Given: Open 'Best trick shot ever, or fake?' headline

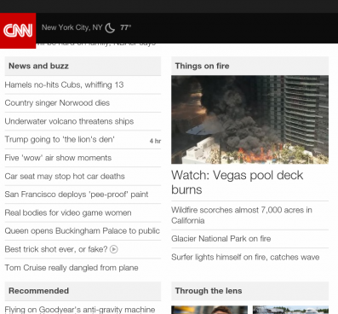Looking at the screenshot, I should (x=56, y=249).
